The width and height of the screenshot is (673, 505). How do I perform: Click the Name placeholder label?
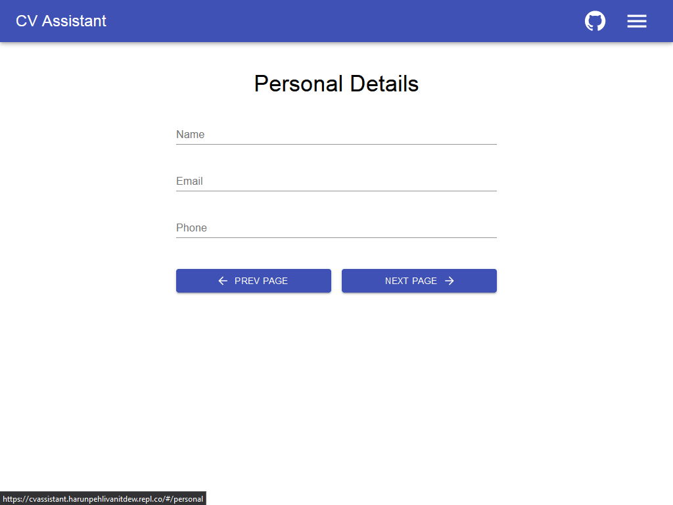(x=190, y=134)
